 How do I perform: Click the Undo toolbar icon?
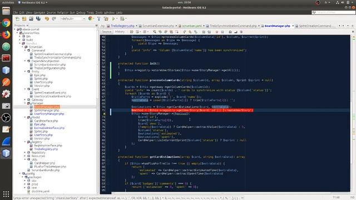pyautogui.click(x=47, y=19)
